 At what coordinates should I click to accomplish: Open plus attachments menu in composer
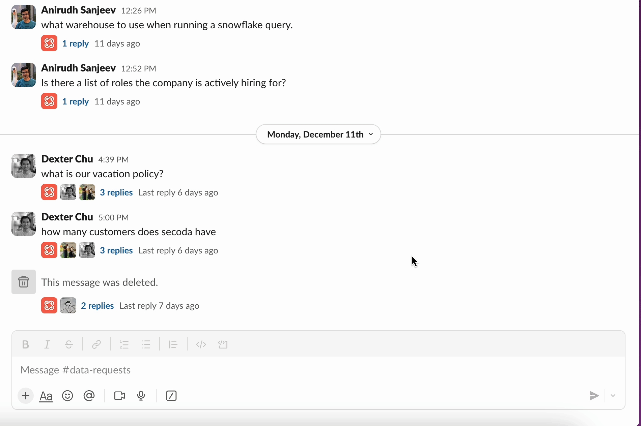click(26, 396)
